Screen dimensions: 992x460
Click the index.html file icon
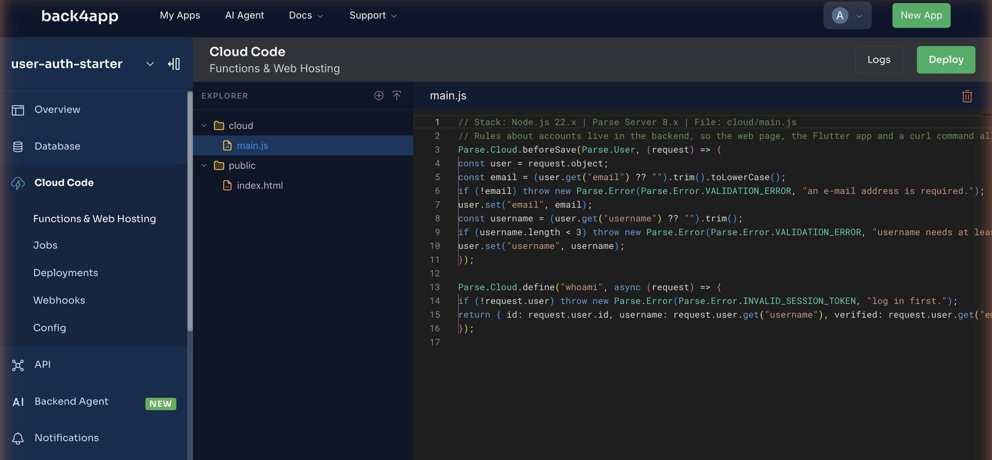228,185
